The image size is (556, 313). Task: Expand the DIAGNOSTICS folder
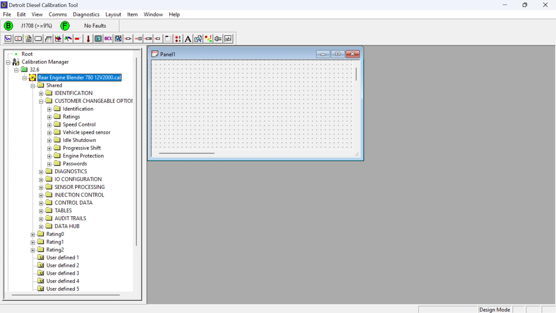(41, 172)
